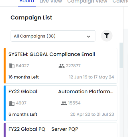
Task: Switch to the Live View tab
Action: [51, 1]
